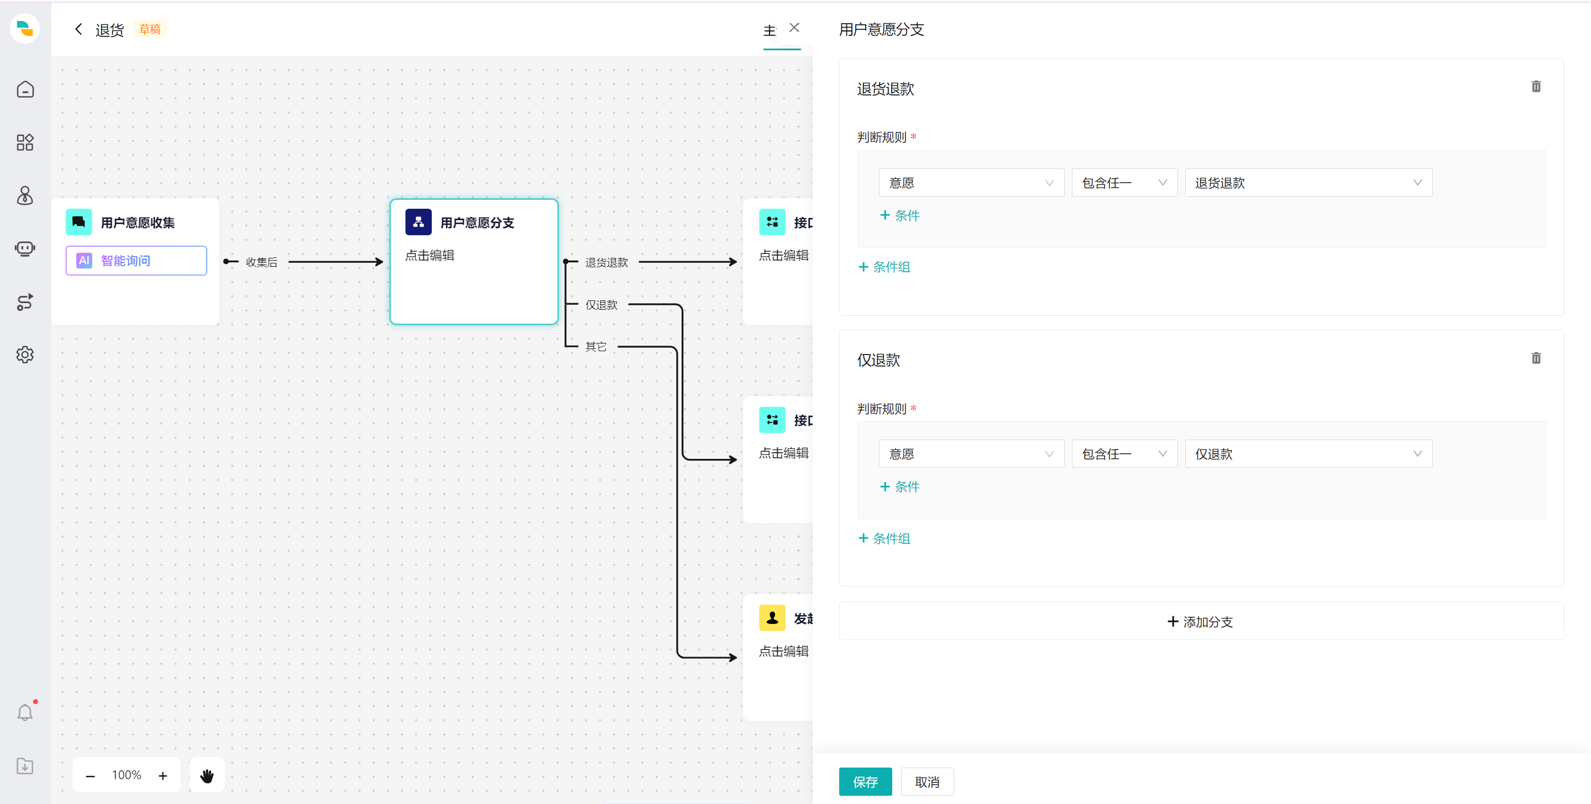
Task: Click 点击编辑 in middle 接口 node
Action: 783,453
